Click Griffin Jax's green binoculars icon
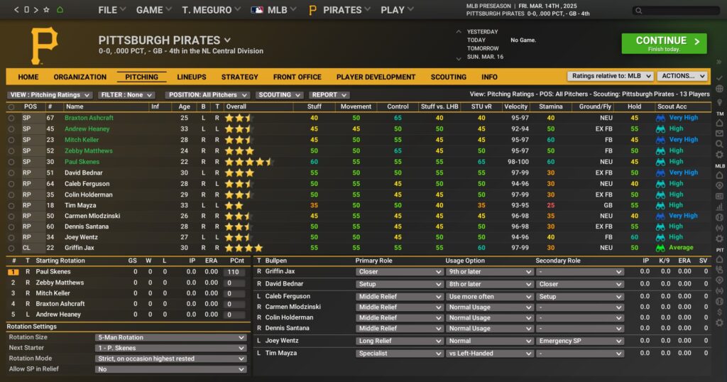The width and height of the screenshot is (727, 382). click(660, 248)
